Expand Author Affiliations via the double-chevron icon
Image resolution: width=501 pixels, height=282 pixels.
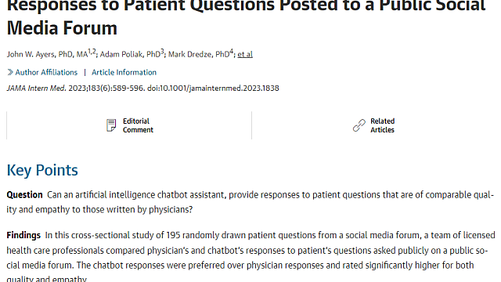[x=10, y=72]
